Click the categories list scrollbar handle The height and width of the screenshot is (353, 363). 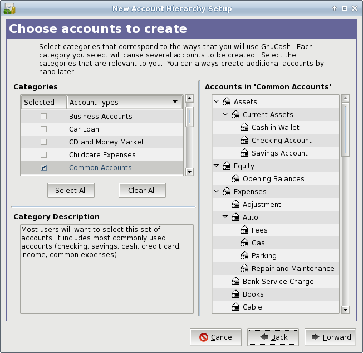tap(190, 117)
